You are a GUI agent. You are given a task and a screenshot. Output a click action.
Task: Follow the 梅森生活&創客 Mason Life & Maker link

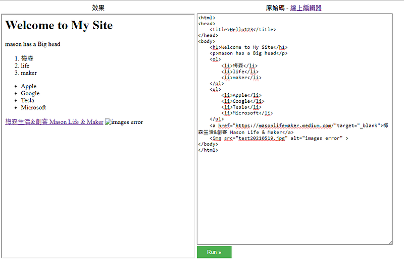click(54, 122)
